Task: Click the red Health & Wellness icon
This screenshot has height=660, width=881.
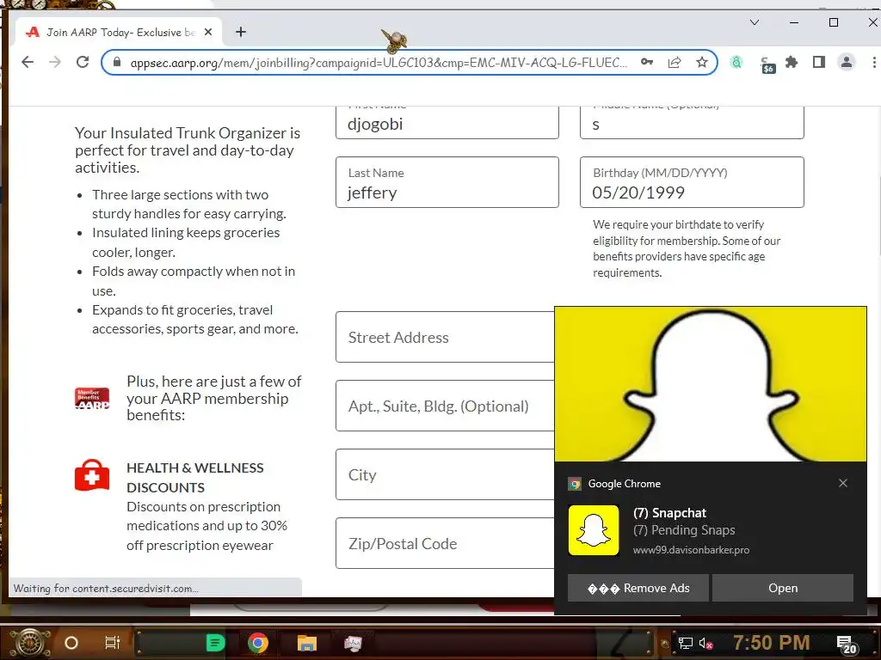Action: click(x=92, y=475)
